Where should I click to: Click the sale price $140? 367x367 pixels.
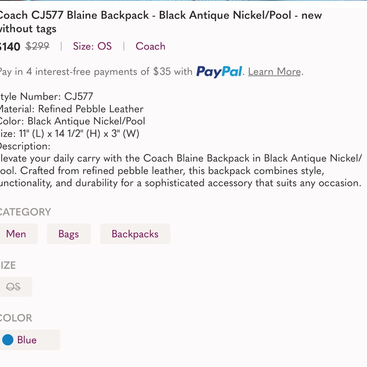pyautogui.click(x=9, y=47)
